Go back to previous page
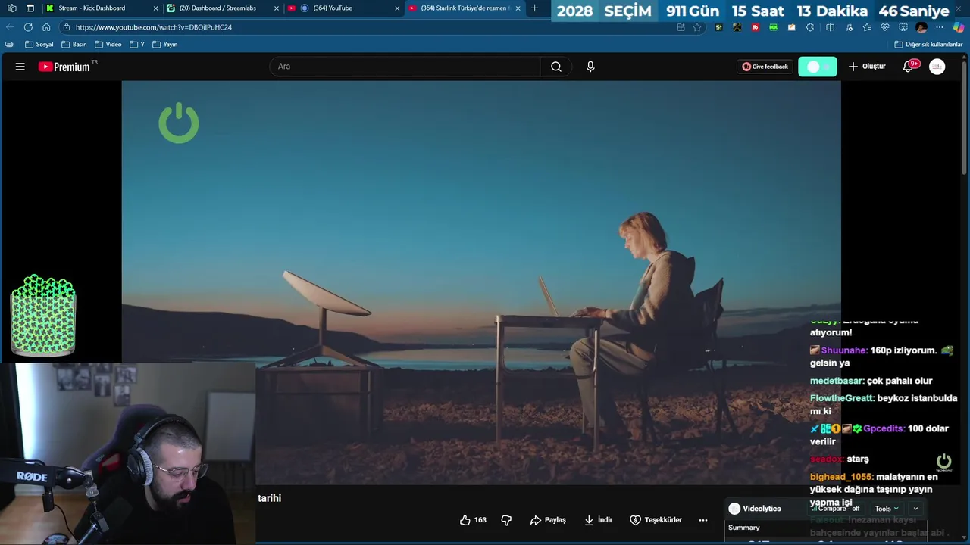 click(10, 27)
